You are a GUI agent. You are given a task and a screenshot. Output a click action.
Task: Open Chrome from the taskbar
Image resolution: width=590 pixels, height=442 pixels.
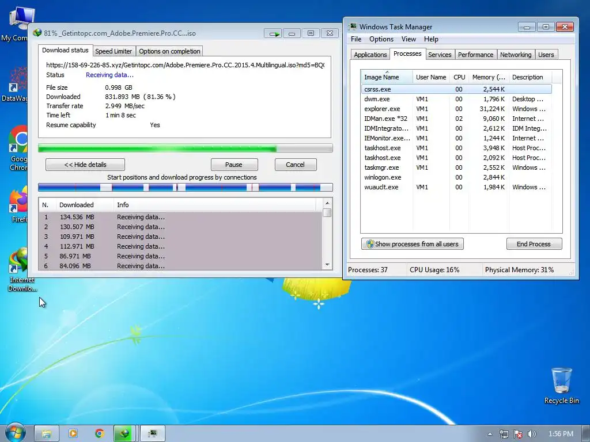click(x=99, y=434)
